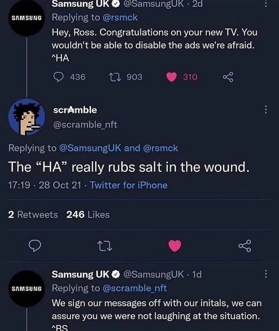Open Samsung avatar on the bottom reply
The width and height of the screenshot is (279, 331).
coord(27,288)
